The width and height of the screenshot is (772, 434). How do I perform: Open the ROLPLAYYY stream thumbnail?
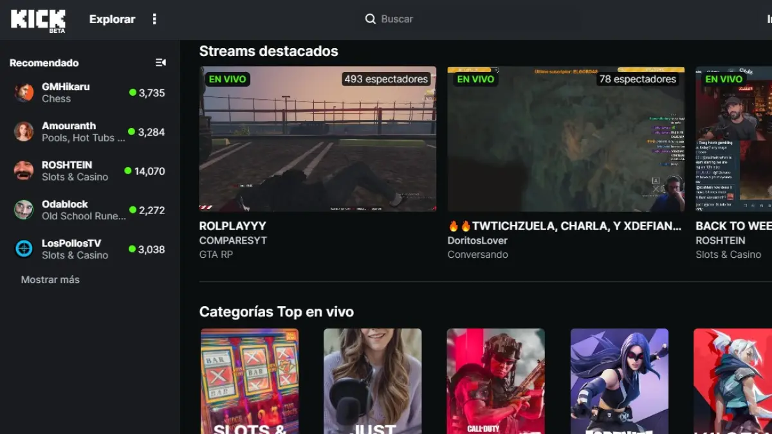[318, 139]
